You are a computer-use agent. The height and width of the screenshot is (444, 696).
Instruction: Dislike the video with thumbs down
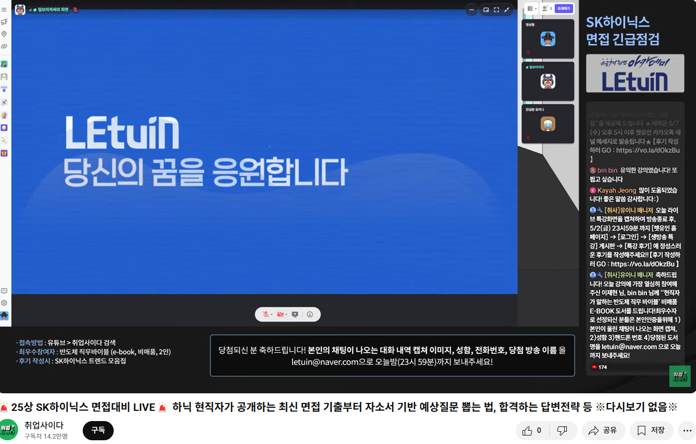coord(563,430)
